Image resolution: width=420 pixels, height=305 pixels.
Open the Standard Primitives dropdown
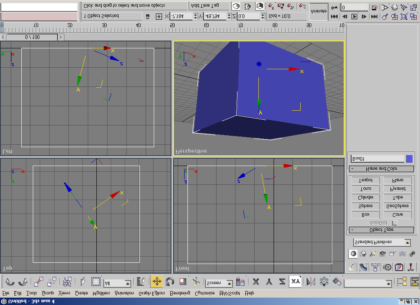click(382, 242)
